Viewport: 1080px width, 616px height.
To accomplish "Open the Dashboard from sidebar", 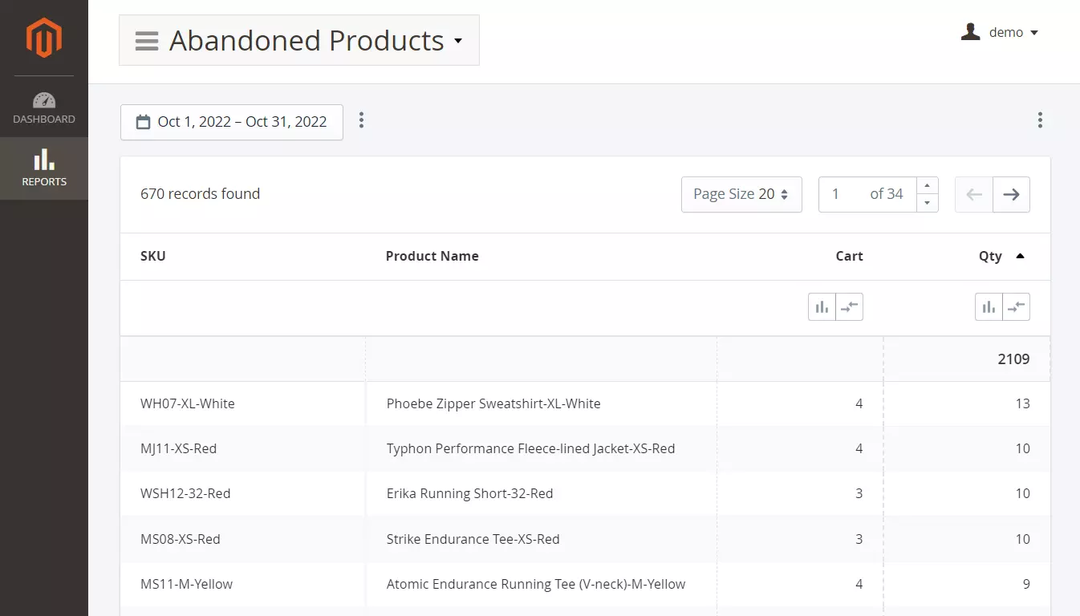I will [x=44, y=108].
